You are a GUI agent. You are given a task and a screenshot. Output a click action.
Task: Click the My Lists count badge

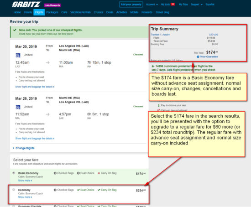pos(173,4)
